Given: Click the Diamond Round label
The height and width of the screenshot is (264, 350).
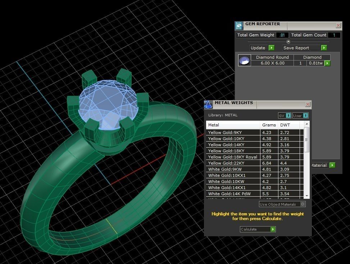Looking at the screenshot, I should (272, 57).
